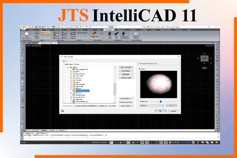This screenshot has width=237, height=158.
Task: Switch to the Draw 3D ribbon tab
Action: click(x=58, y=30)
